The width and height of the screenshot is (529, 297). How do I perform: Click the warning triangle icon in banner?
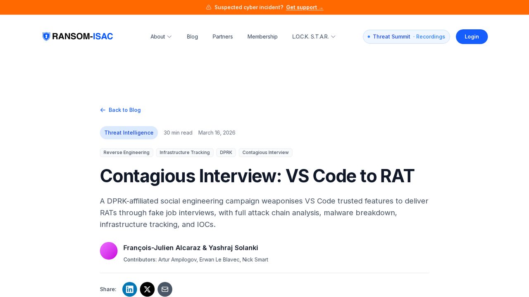tap(209, 7)
